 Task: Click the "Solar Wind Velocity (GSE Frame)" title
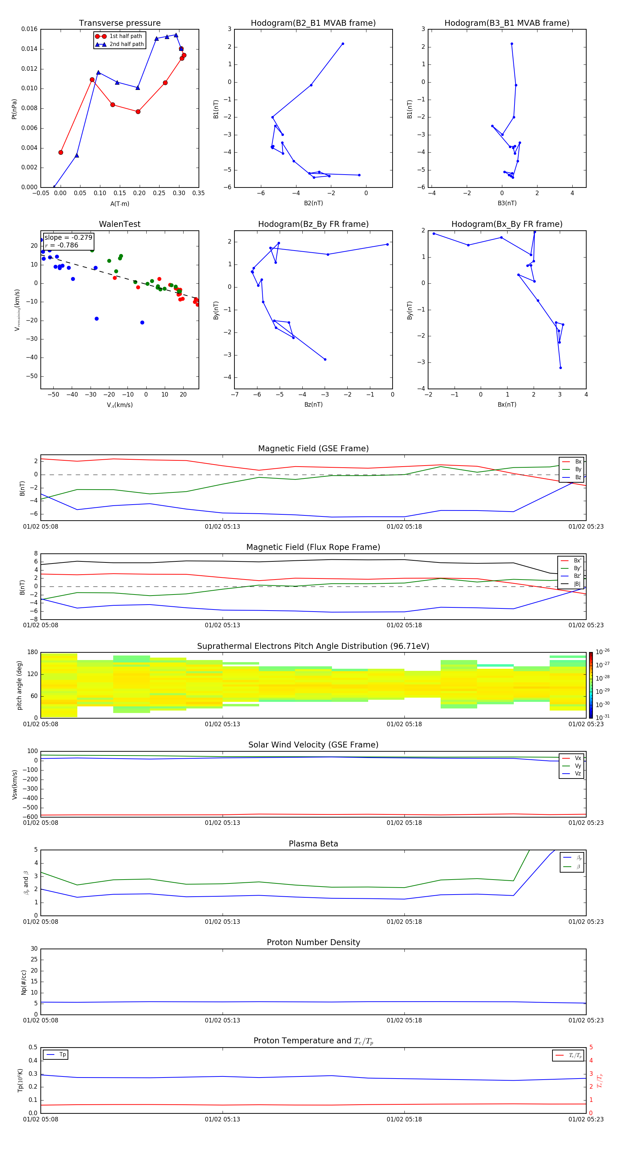313,745
